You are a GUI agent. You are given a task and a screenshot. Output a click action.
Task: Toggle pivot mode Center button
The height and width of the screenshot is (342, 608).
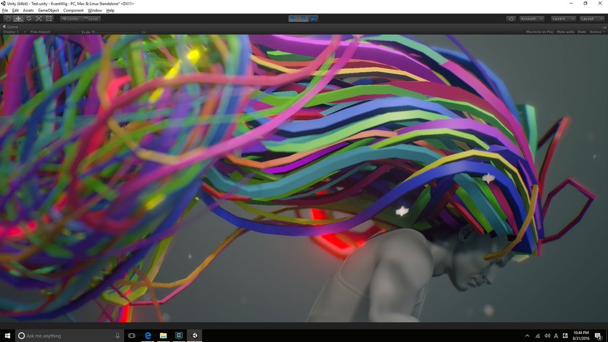(x=71, y=18)
